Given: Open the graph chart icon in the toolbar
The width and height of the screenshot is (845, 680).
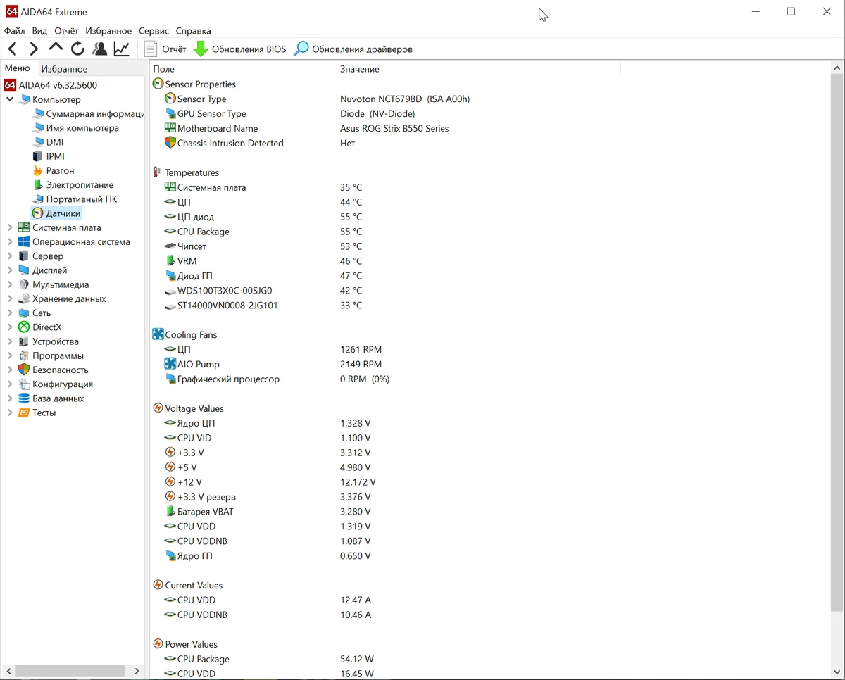Looking at the screenshot, I should point(122,49).
